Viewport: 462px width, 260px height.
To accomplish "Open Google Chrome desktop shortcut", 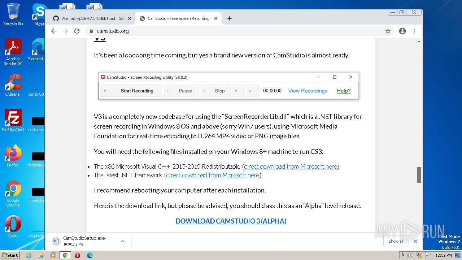I will (13, 194).
